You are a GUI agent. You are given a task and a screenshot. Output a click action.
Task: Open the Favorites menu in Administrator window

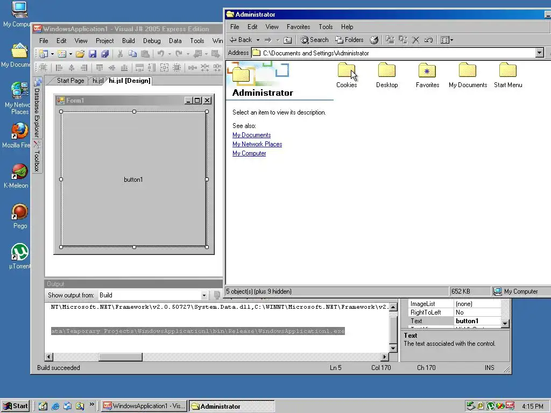tap(298, 27)
